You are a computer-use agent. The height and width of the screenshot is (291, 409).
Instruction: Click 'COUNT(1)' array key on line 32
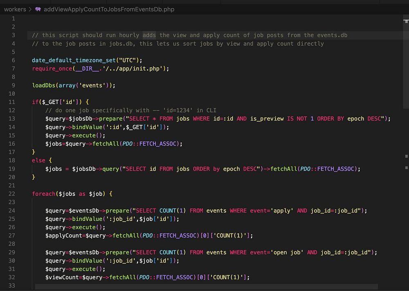coord(227,278)
